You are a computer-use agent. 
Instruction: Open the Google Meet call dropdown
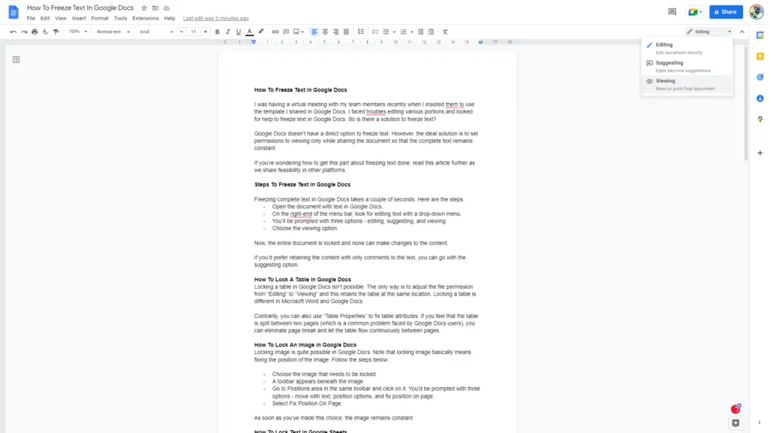pyautogui.click(x=694, y=12)
